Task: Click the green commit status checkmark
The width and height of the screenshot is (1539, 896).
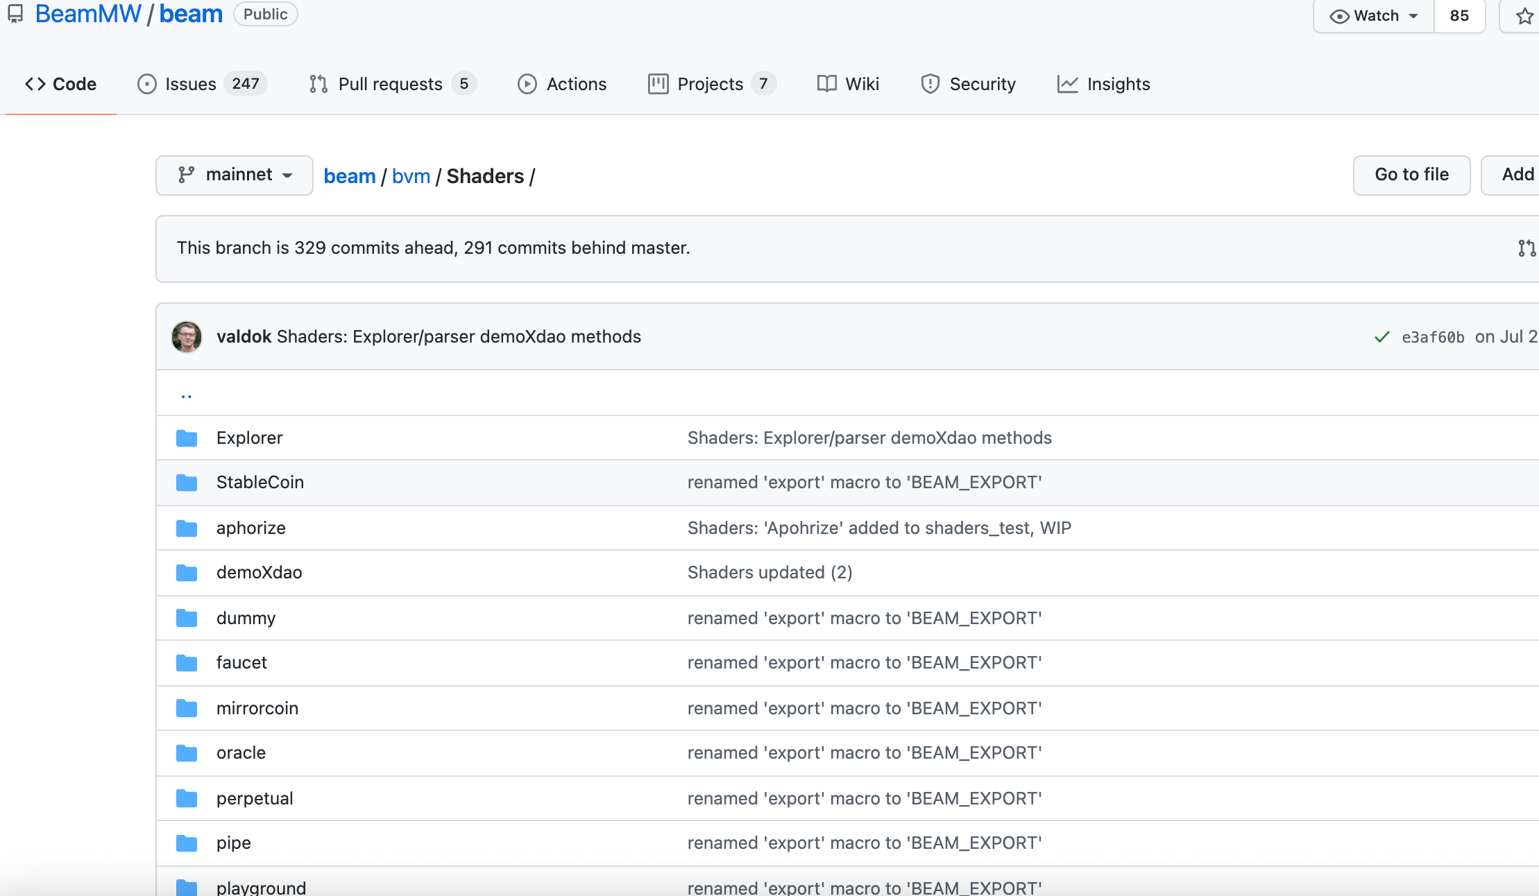Action: click(x=1381, y=337)
